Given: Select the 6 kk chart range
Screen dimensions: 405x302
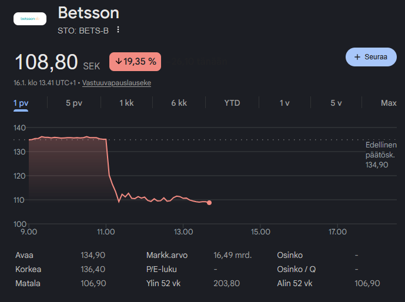Looking at the screenshot, I should coord(179,103).
